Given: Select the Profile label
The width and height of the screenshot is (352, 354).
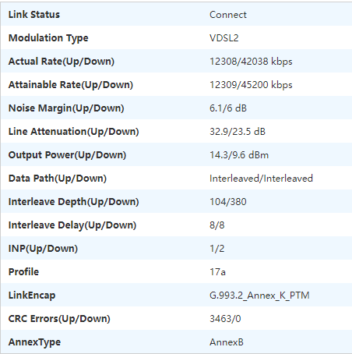Looking at the screenshot, I should coord(23,272).
